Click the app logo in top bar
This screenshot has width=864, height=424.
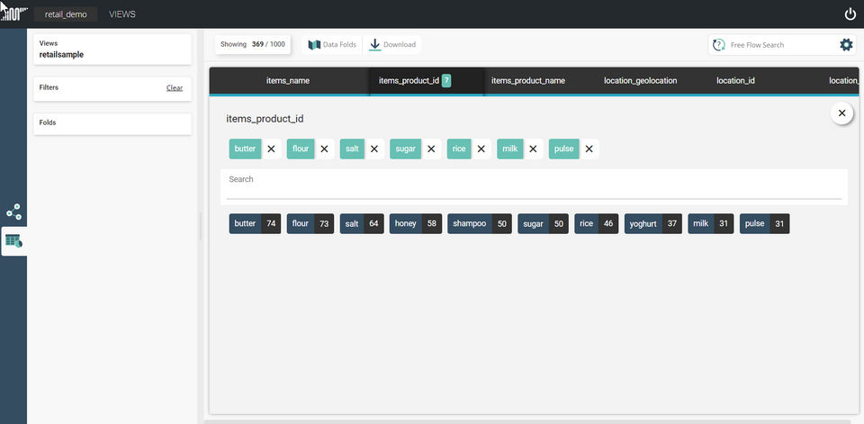click(x=13, y=14)
